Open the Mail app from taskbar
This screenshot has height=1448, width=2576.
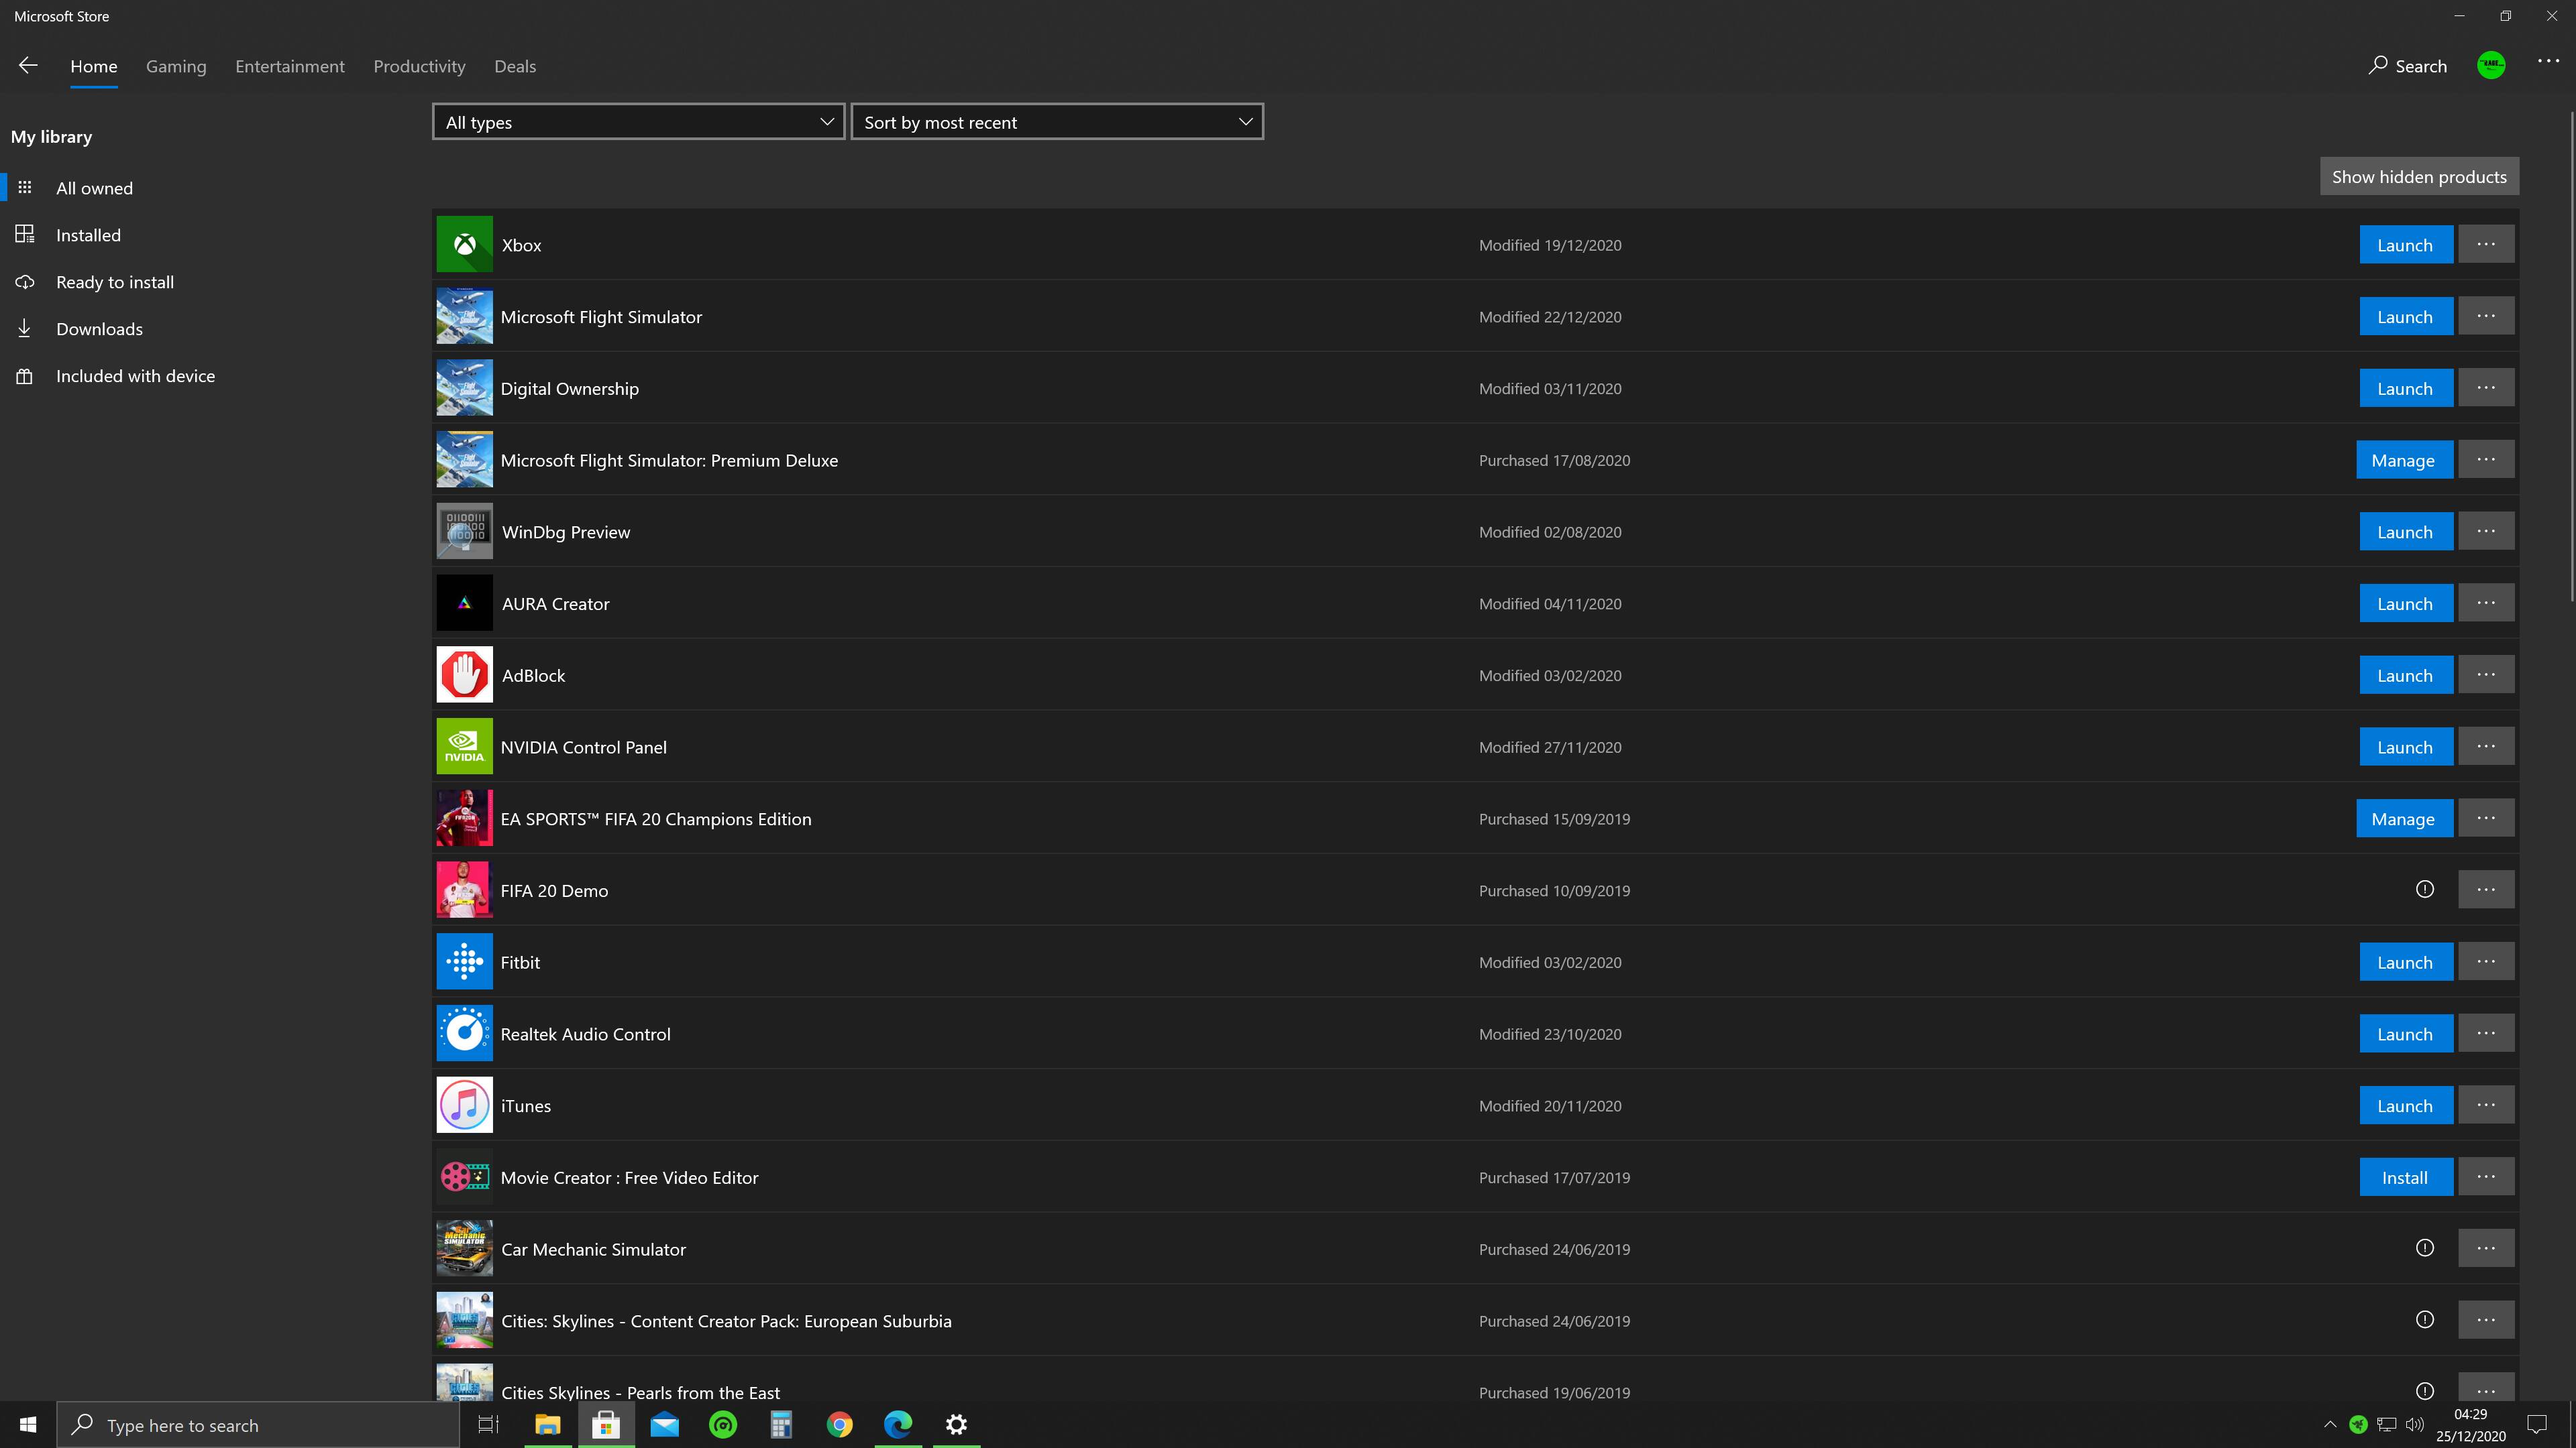pyautogui.click(x=664, y=1425)
